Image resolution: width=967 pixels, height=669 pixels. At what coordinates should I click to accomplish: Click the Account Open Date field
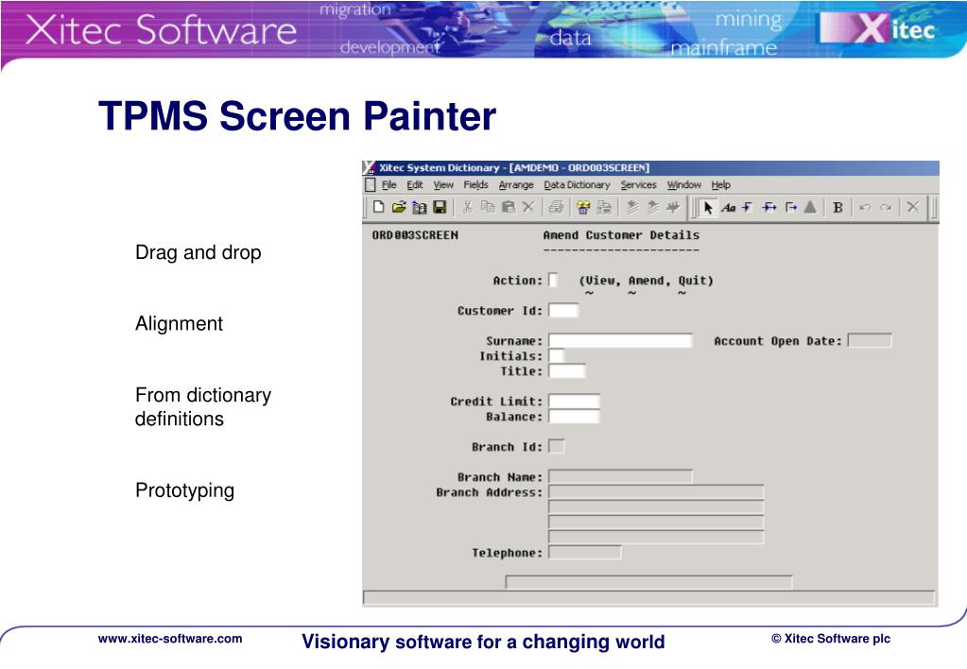click(x=870, y=340)
